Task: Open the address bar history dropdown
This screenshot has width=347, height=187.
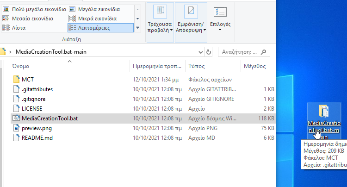Action: point(200,52)
